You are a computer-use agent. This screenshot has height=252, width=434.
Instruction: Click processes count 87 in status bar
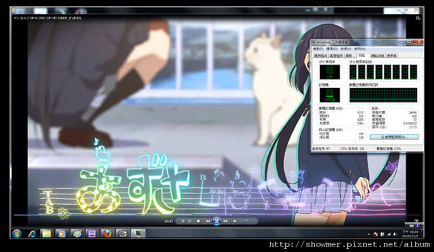tap(321, 149)
